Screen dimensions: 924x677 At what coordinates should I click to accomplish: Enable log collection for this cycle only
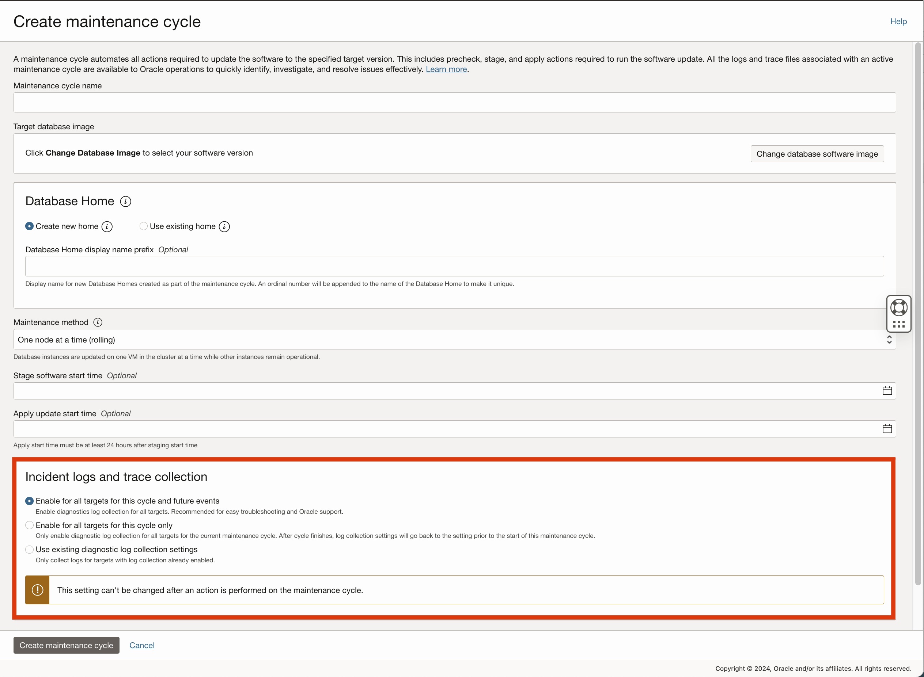29,525
